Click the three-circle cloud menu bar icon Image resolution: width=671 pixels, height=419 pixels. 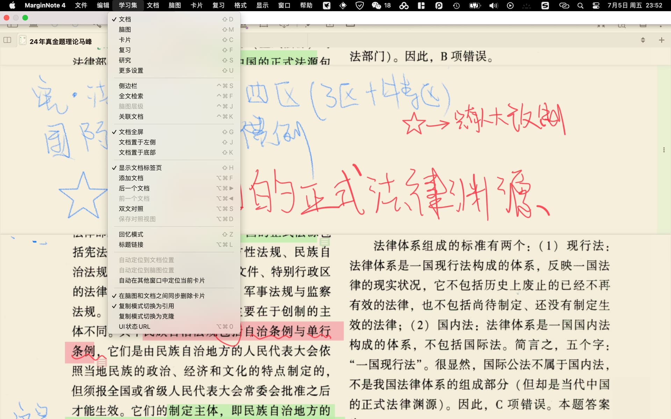pyautogui.click(x=404, y=5)
